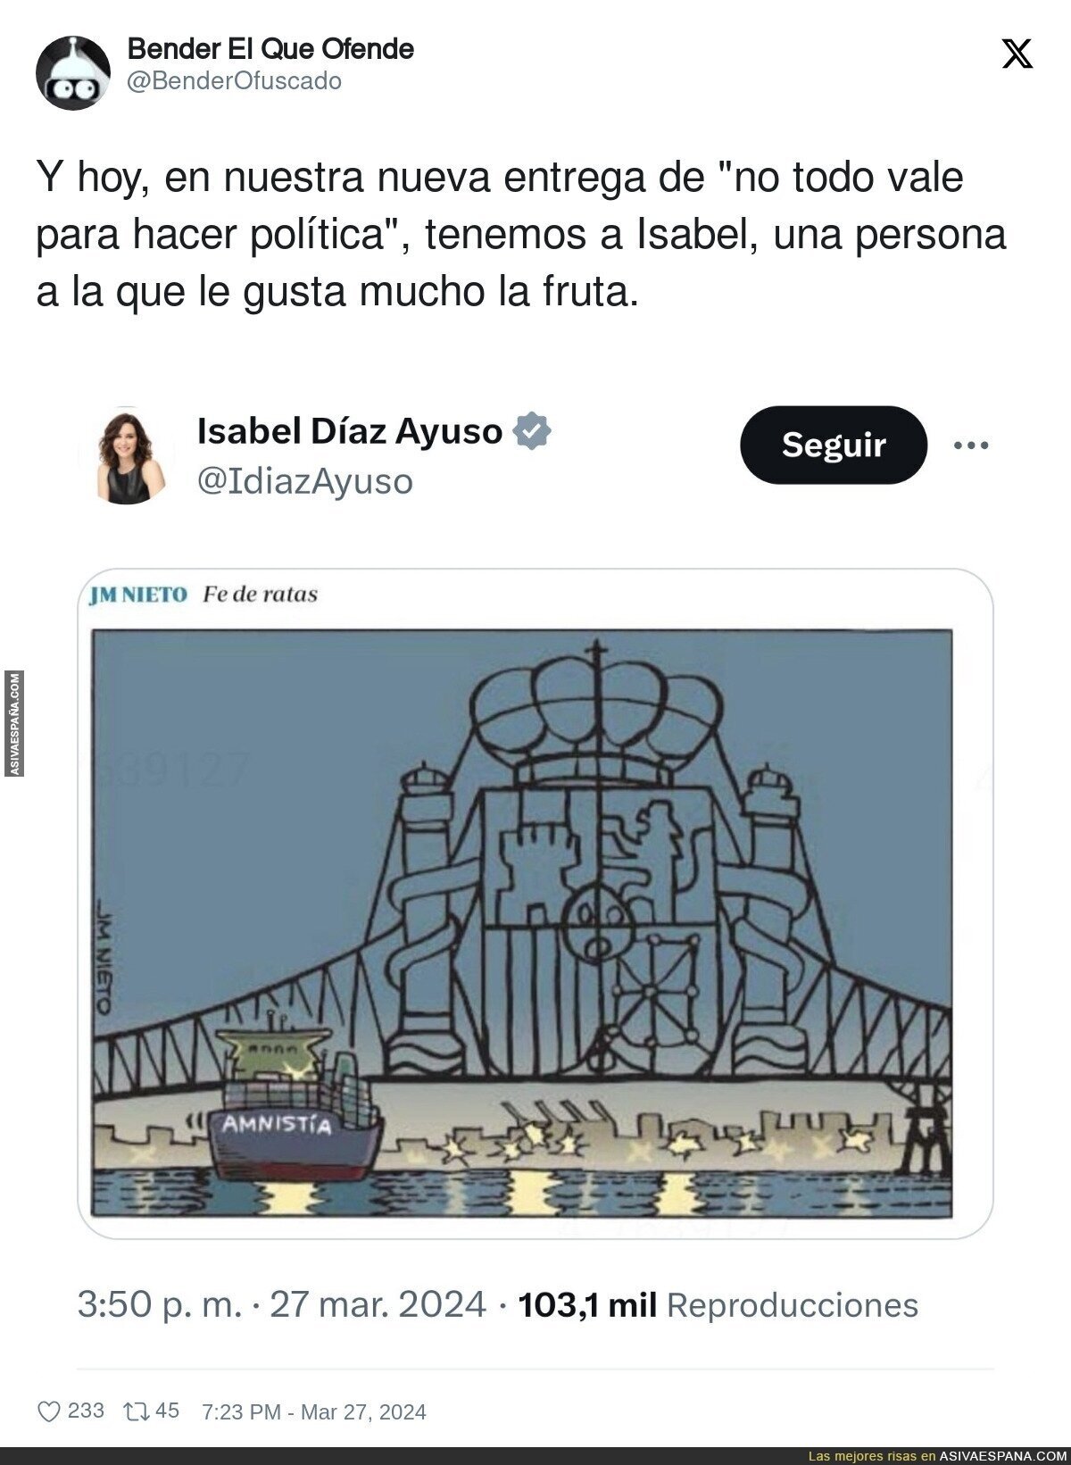
Task: Open the @IdiazAyuso handle link
Action: (x=304, y=481)
